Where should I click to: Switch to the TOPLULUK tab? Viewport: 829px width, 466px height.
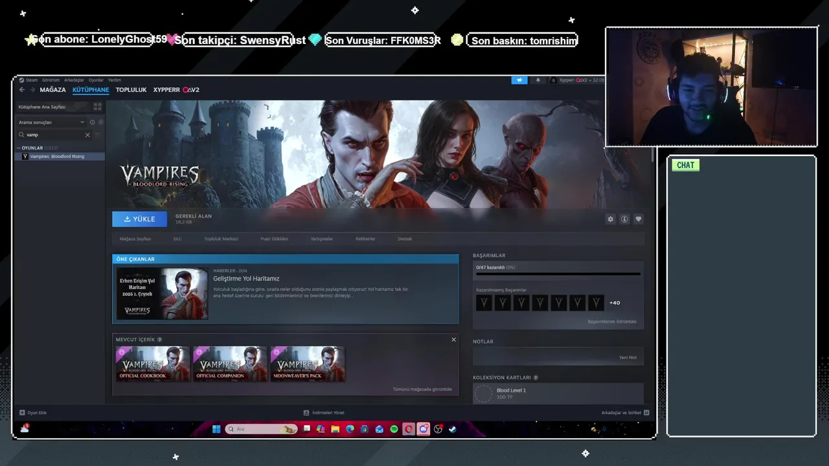131,90
